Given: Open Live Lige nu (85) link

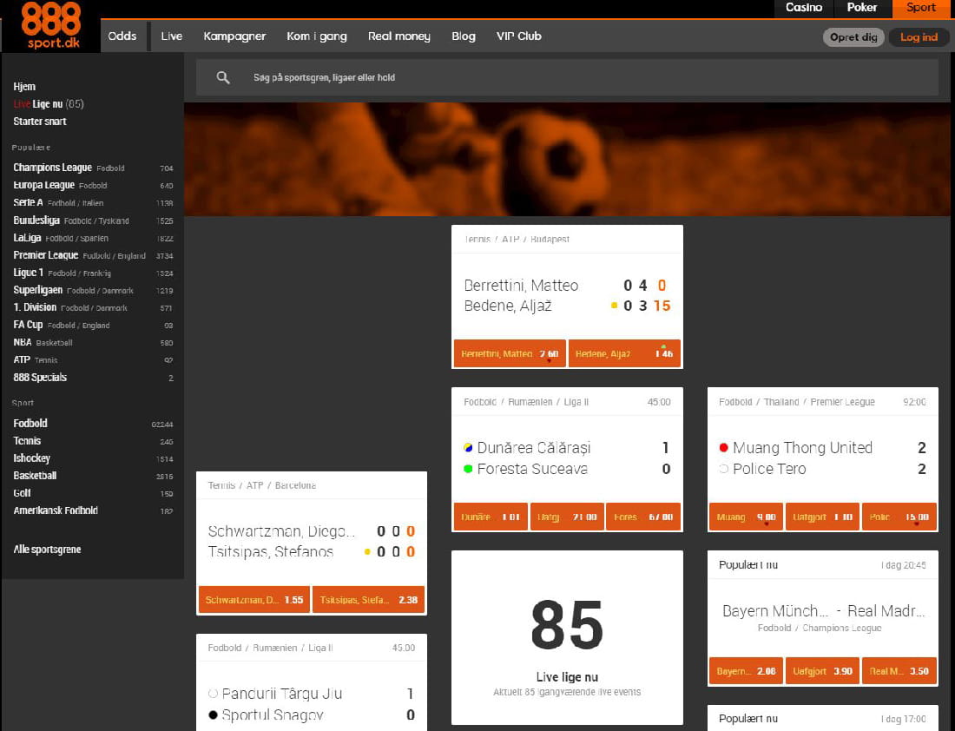Looking at the screenshot, I should [49, 104].
